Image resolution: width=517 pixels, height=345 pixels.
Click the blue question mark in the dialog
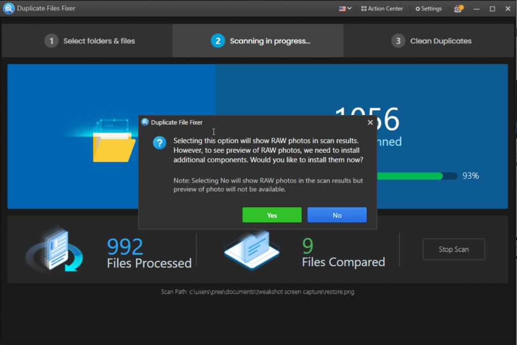pos(160,143)
